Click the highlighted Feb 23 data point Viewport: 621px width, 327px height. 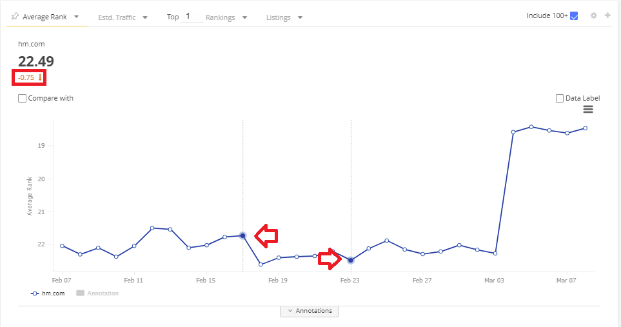pos(351,260)
